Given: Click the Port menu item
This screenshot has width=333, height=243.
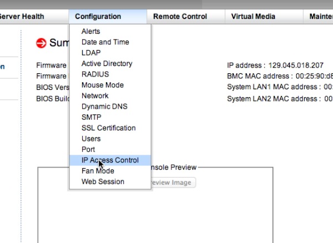Looking at the screenshot, I should pyautogui.click(x=88, y=149).
